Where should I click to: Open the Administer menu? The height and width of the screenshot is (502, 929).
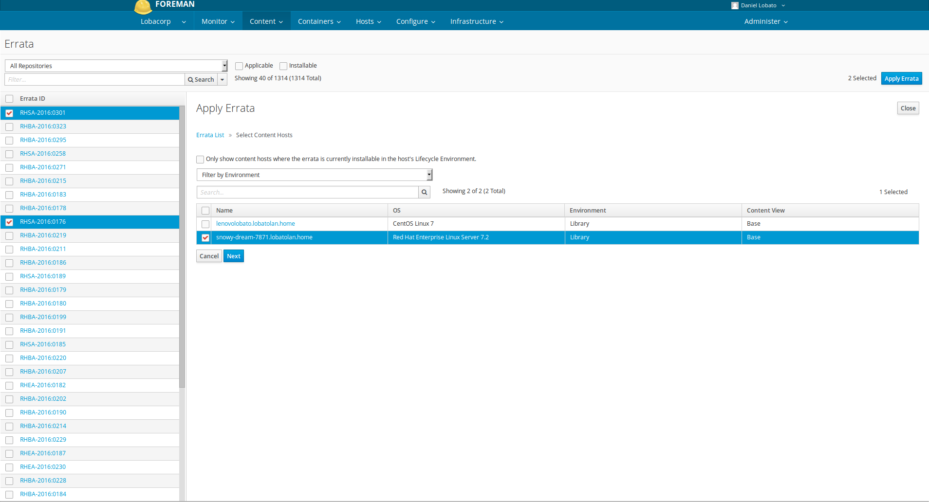tap(765, 21)
